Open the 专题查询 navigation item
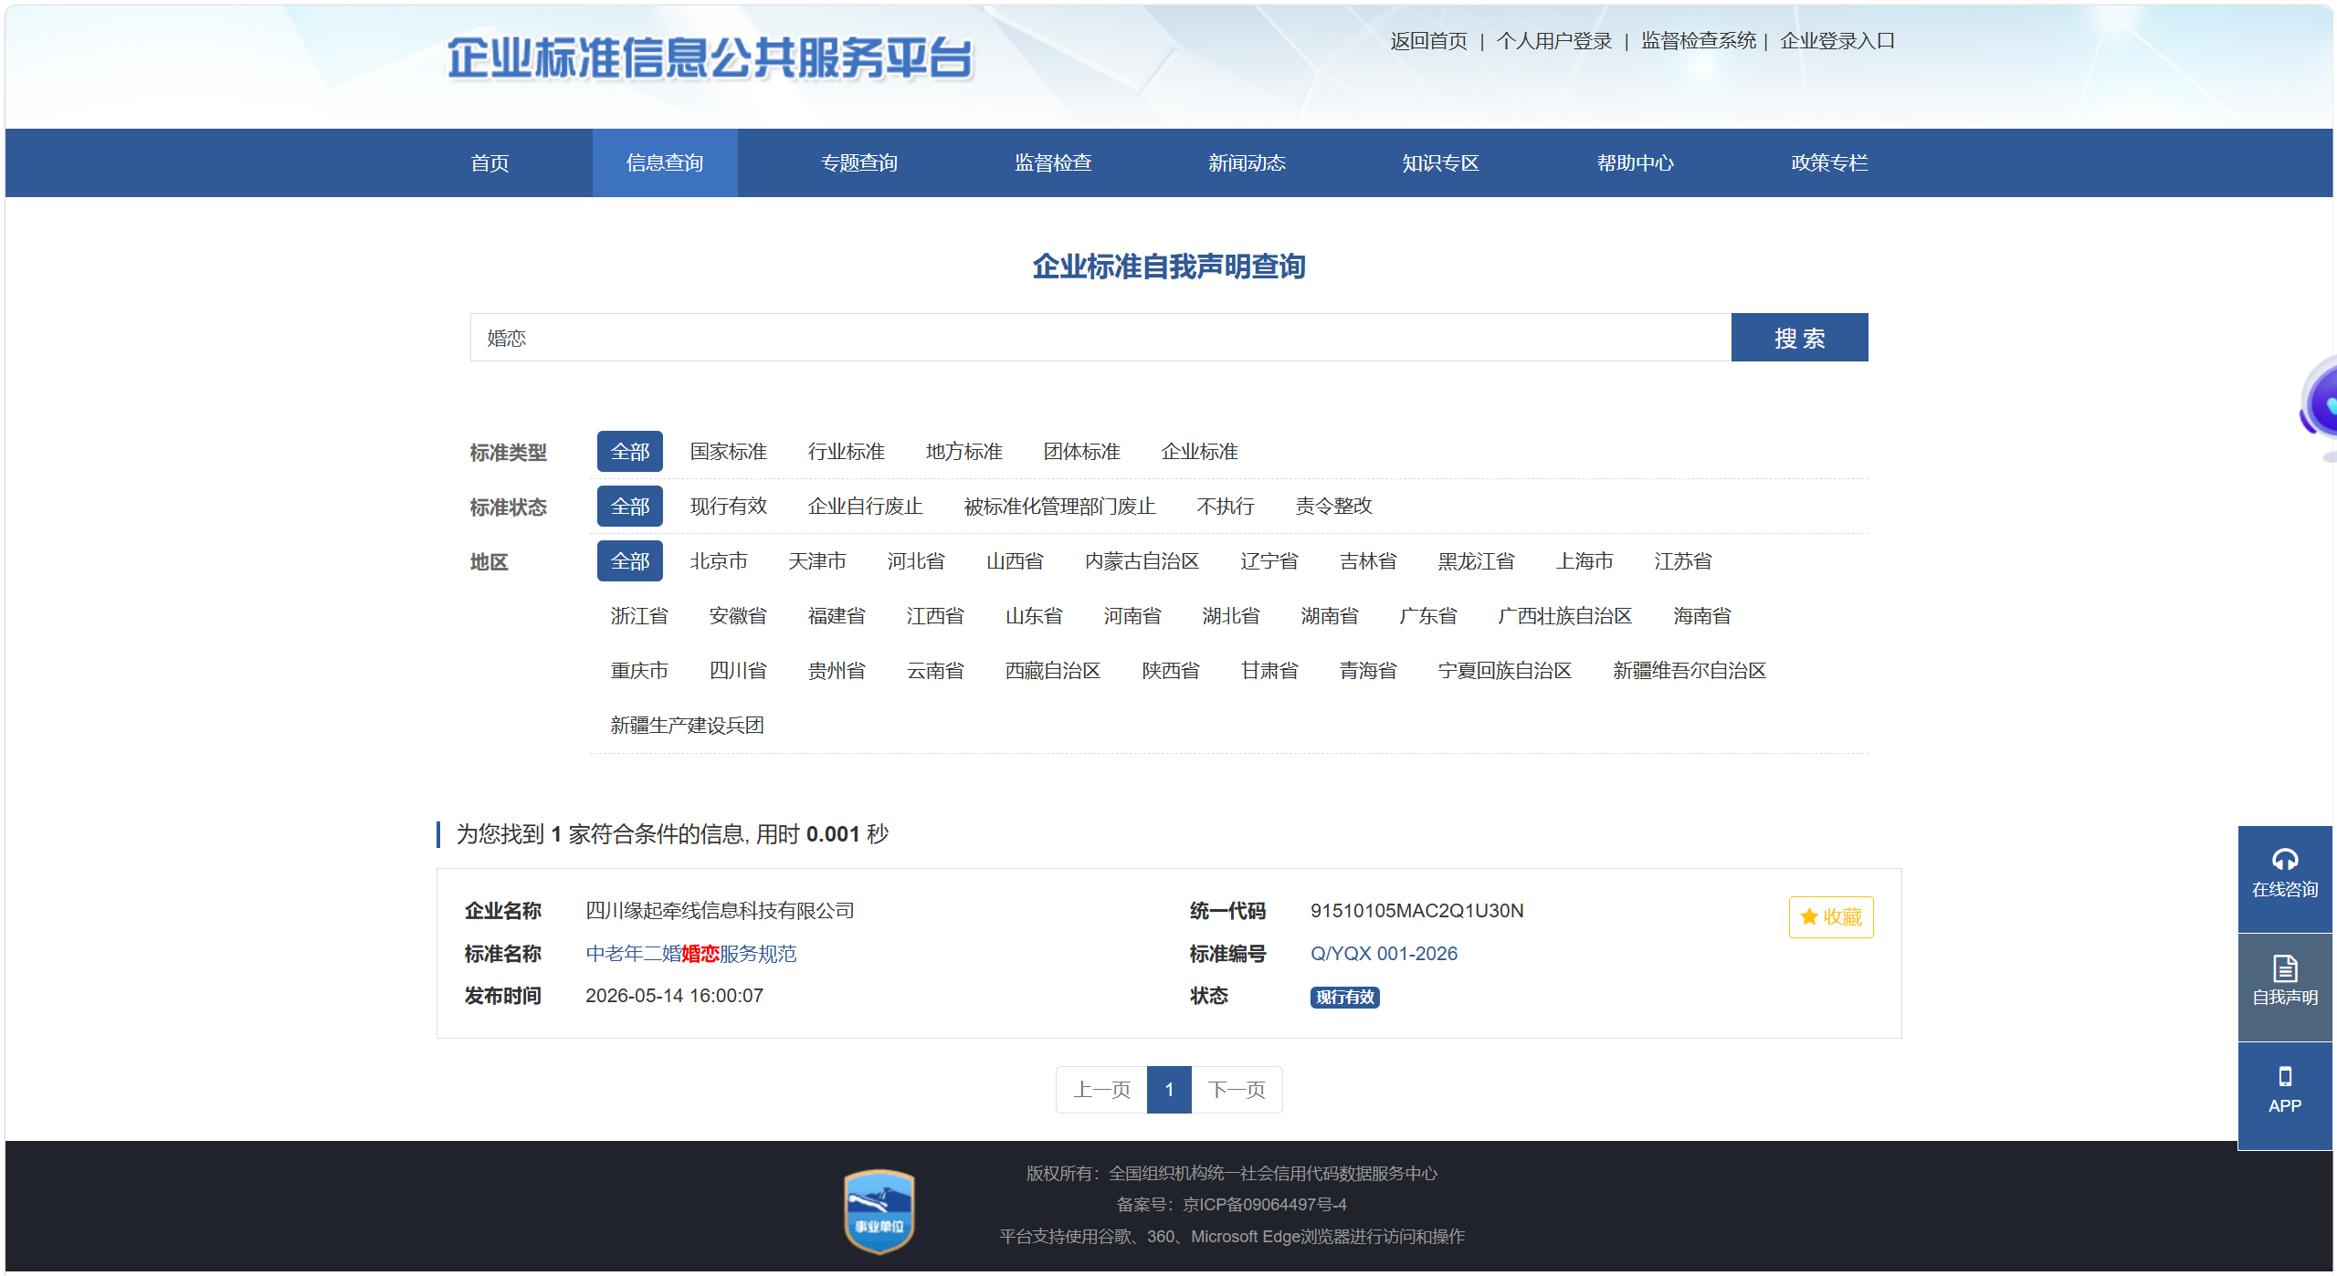The image size is (2337, 1276). [x=858, y=162]
